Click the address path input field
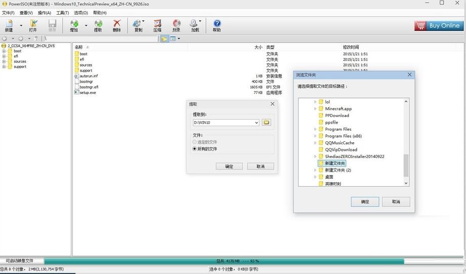Image resolution: width=466 pixels, height=274 pixels. 101,38
